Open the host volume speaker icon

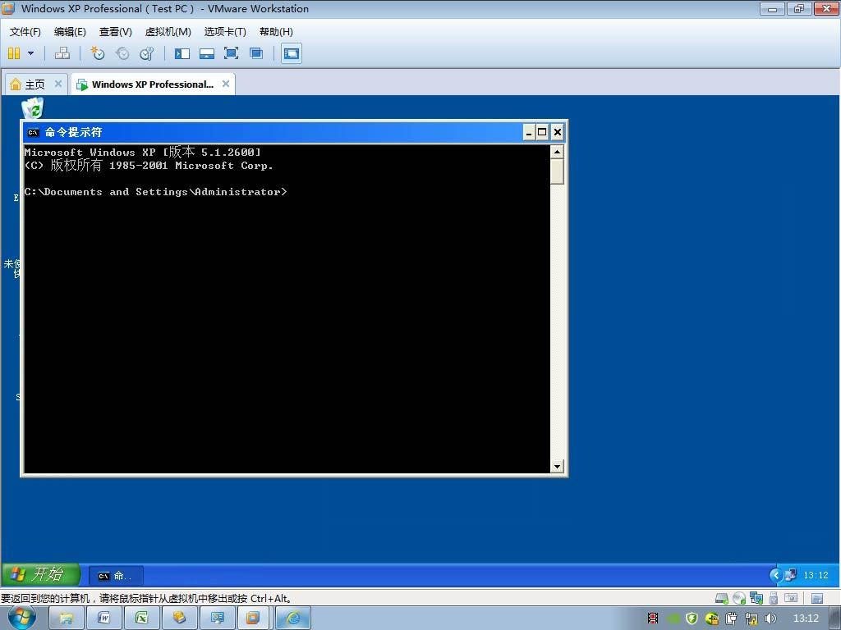coord(770,619)
